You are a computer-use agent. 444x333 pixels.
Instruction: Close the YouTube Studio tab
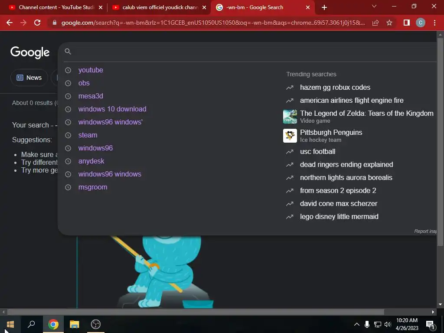coord(101,7)
